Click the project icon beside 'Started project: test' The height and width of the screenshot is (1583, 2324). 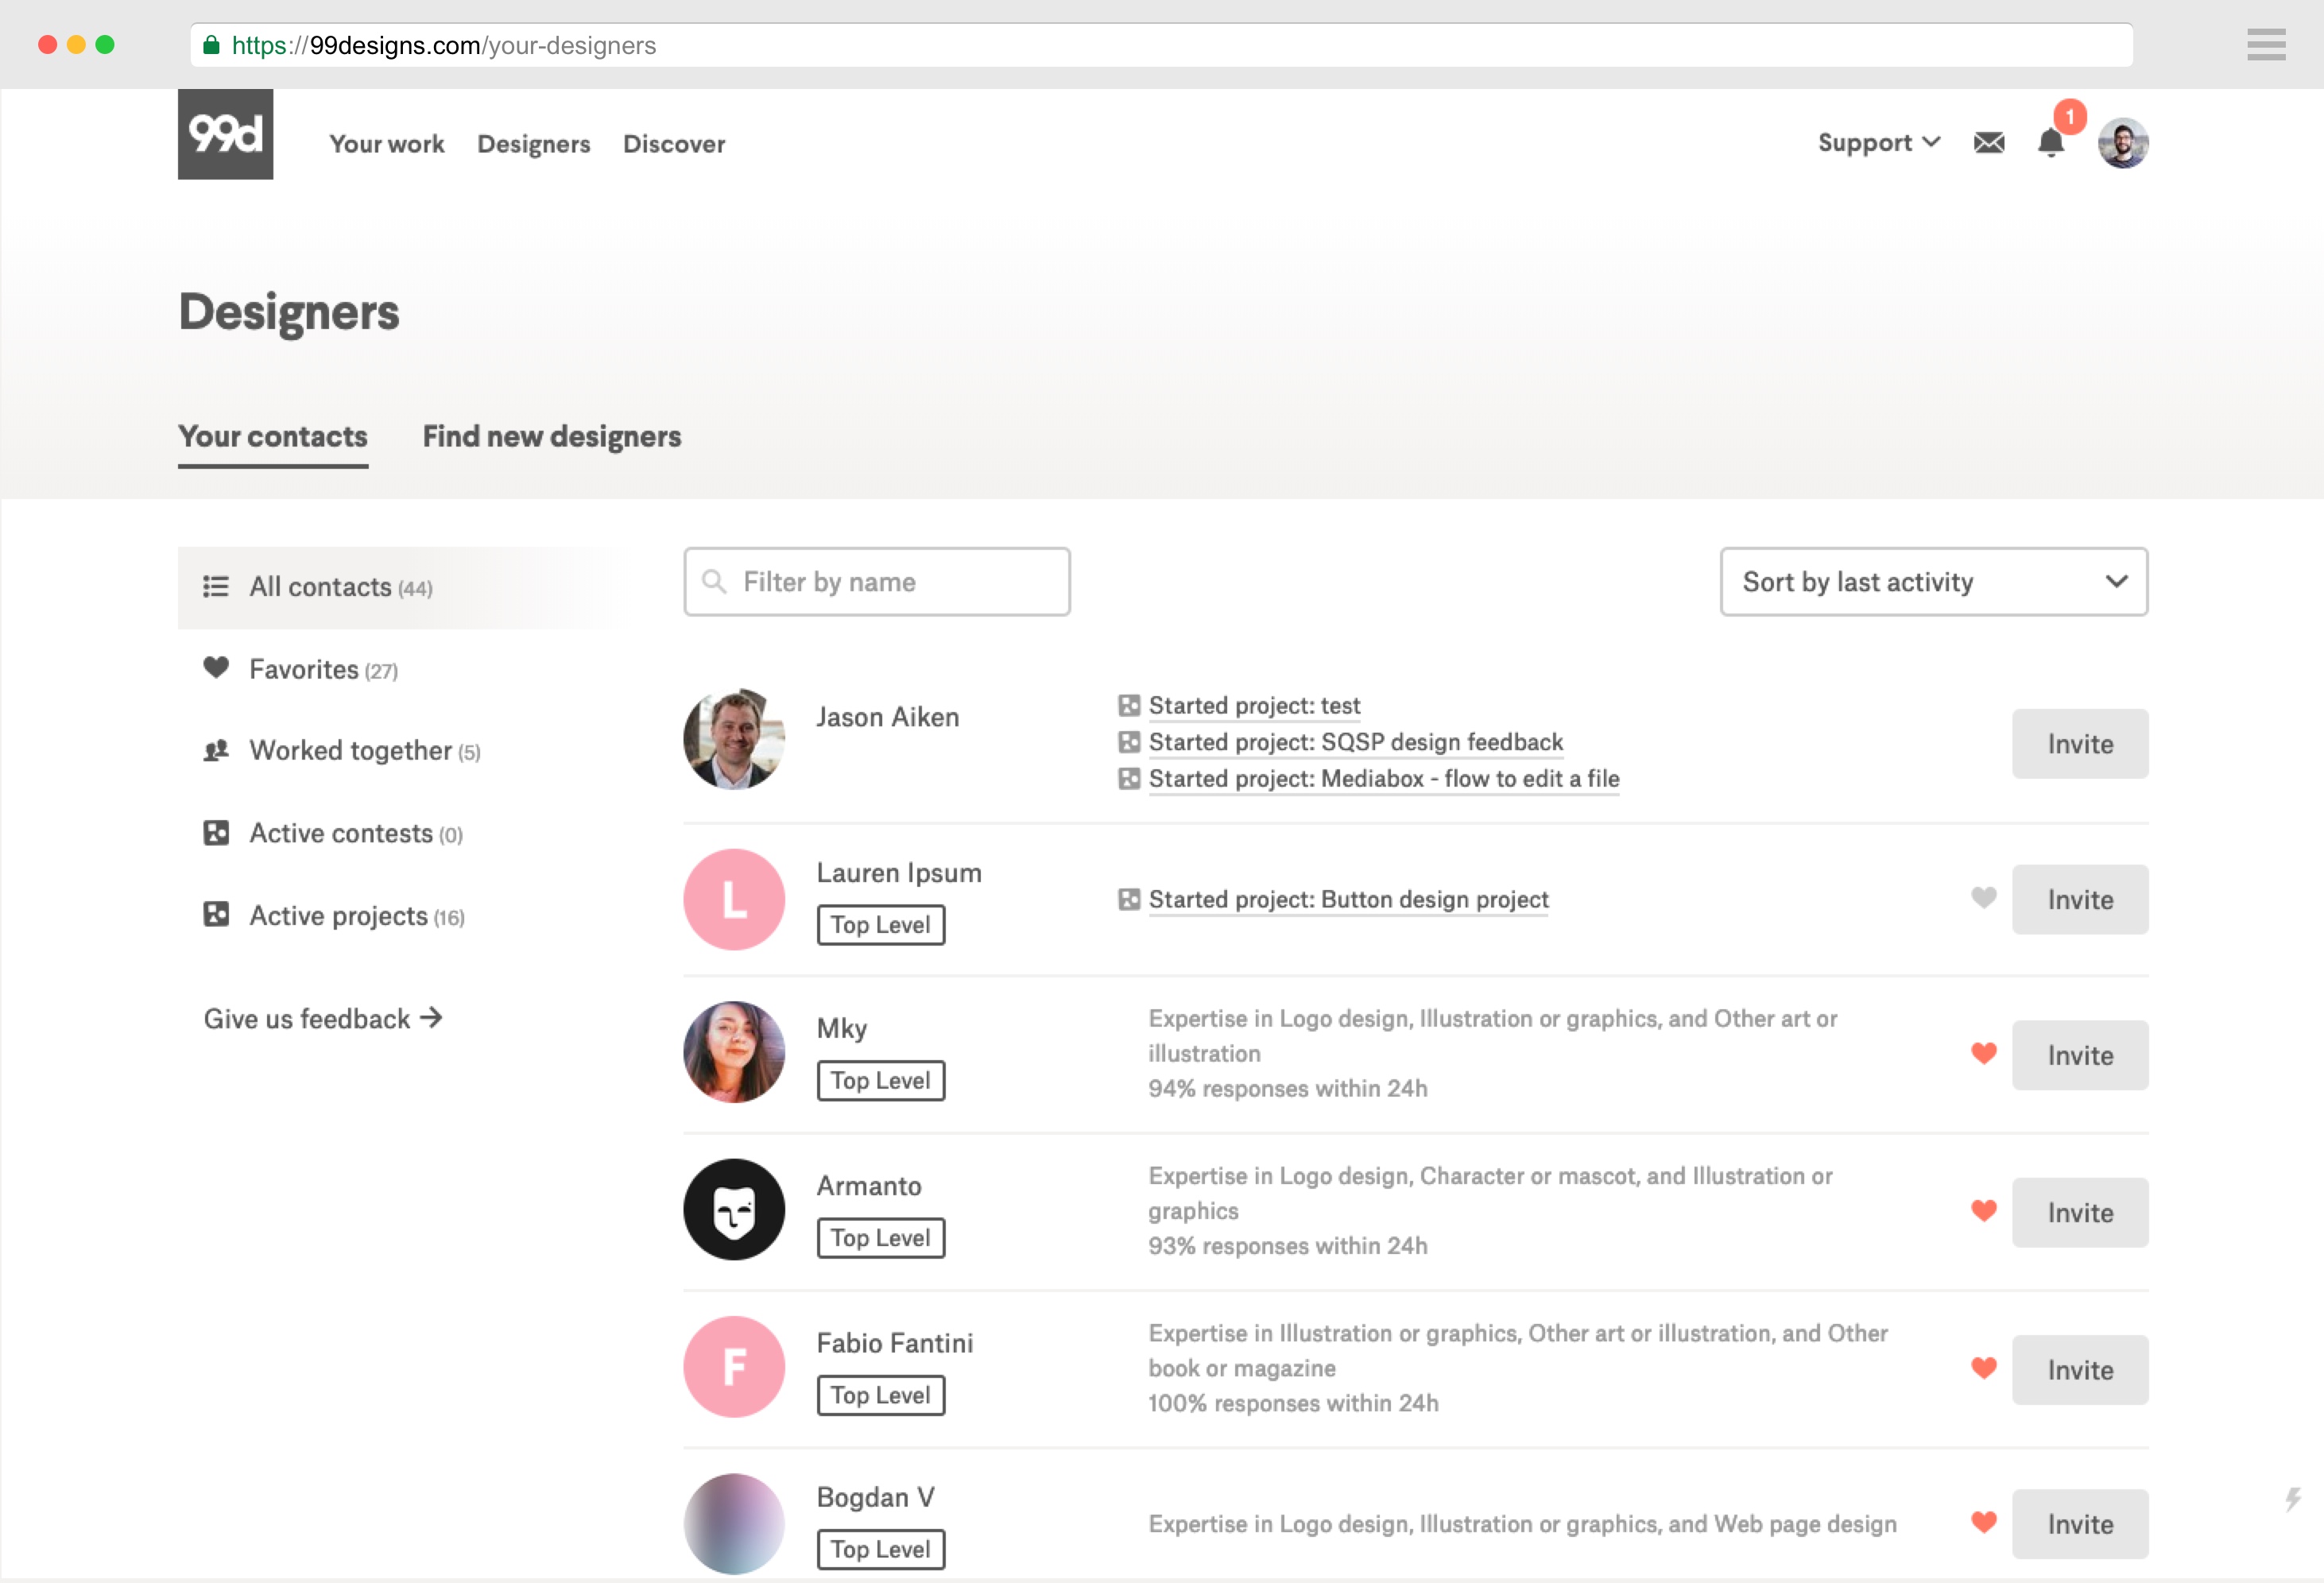(1129, 706)
